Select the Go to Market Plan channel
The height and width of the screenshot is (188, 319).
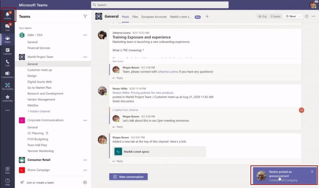point(39,88)
